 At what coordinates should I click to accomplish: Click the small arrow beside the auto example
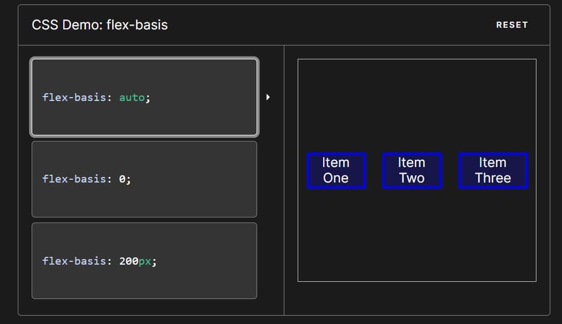coord(268,97)
